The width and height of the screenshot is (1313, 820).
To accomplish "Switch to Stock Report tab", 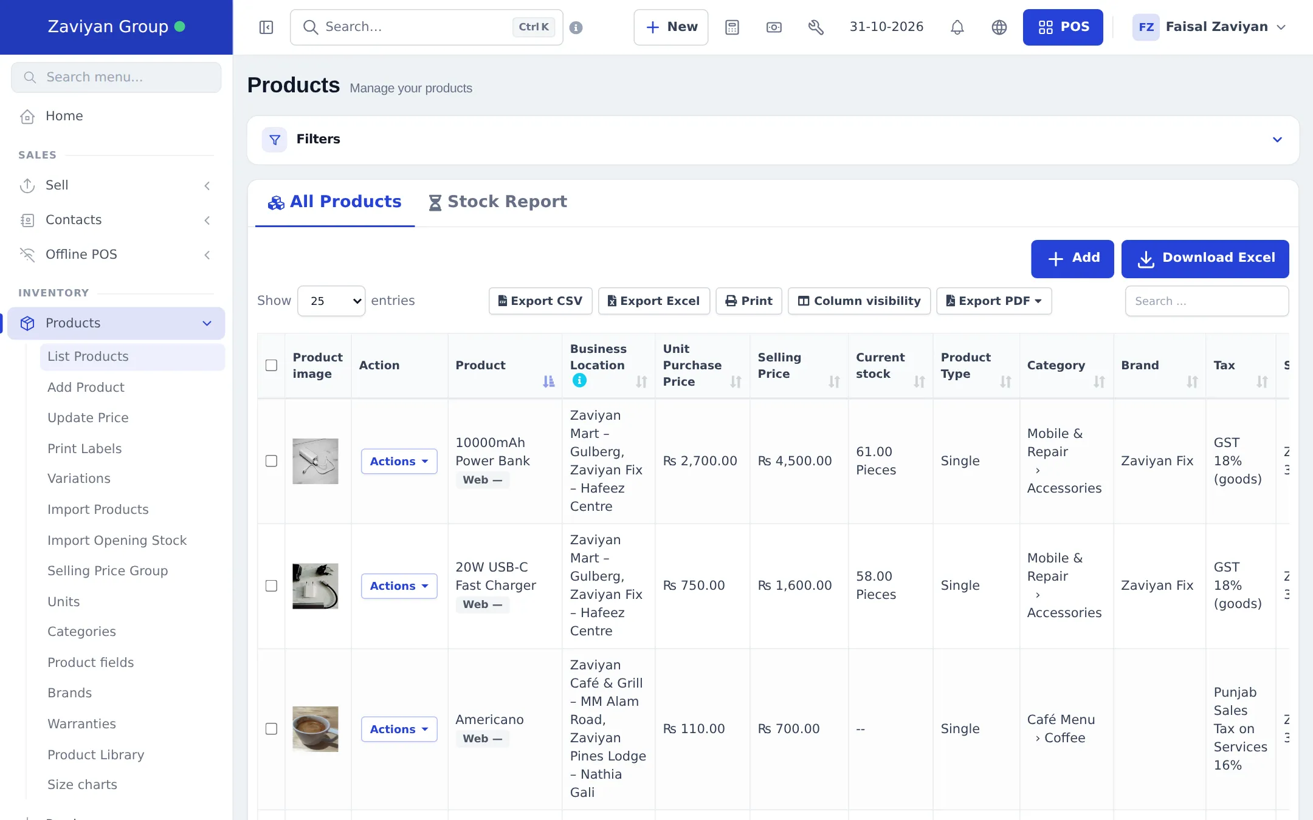I will (x=497, y=202).
